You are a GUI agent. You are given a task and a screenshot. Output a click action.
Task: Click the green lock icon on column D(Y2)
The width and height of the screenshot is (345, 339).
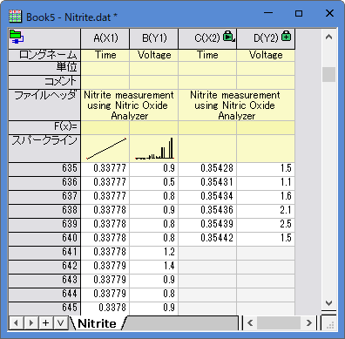(287, 36)
